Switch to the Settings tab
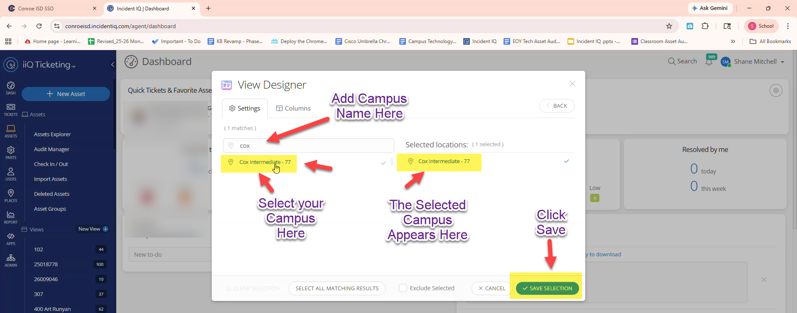797x313 pixels. [245, 108]
